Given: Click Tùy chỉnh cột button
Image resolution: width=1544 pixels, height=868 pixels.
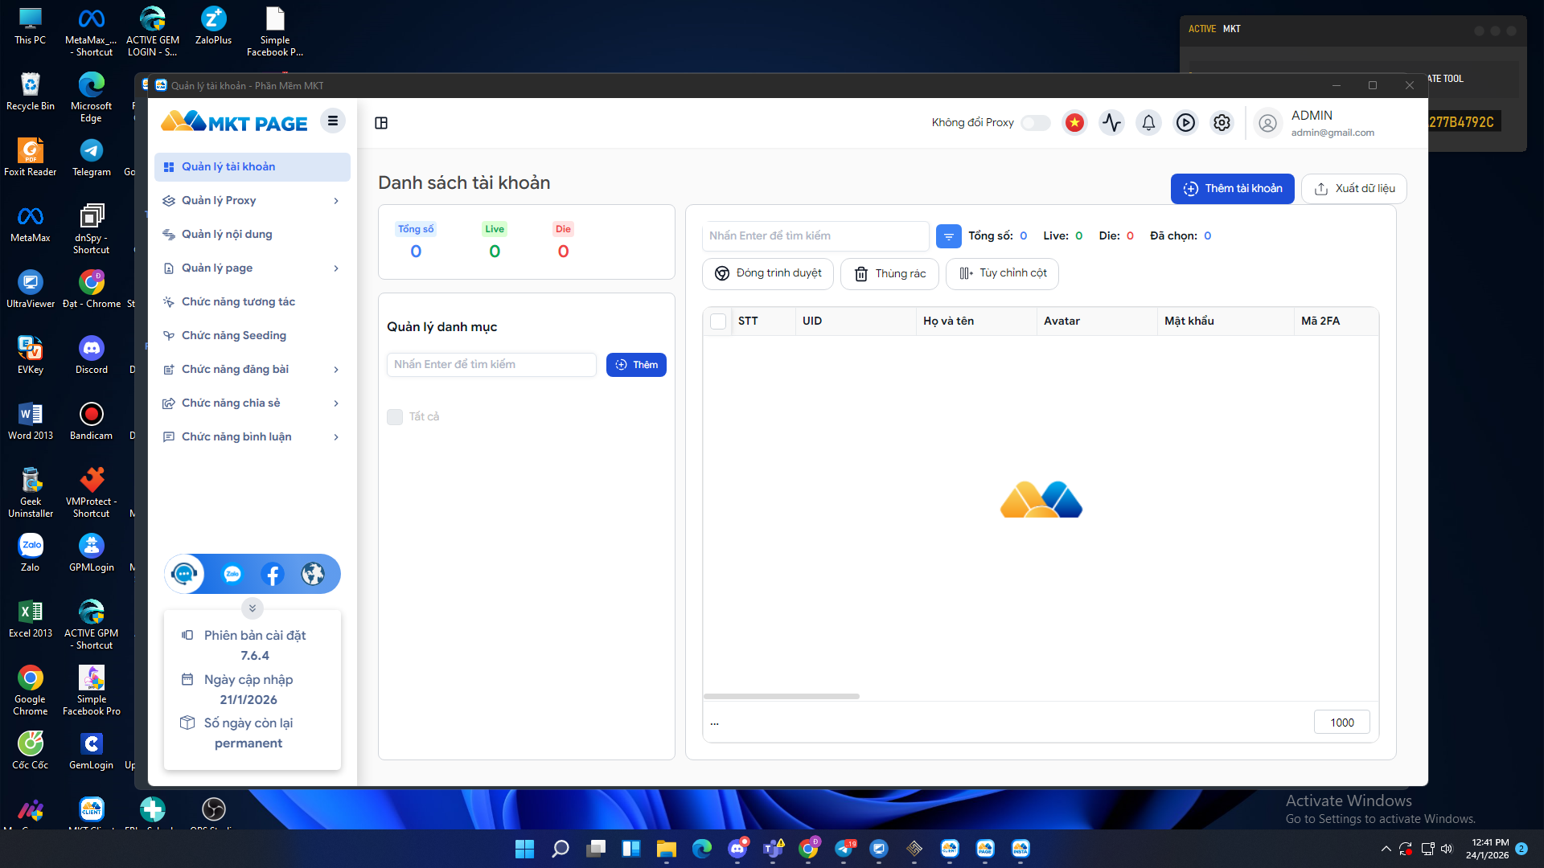Looking at the screenshot, I should tap(1003, 274).
